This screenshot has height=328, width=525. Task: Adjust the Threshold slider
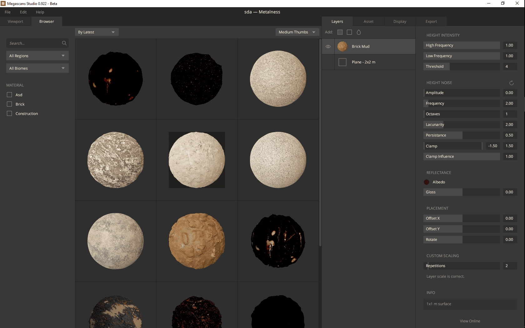point(462,67)
